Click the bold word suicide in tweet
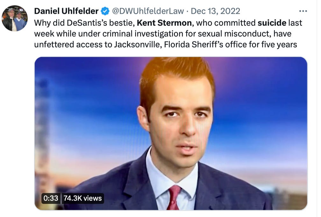Screen dimensions: 321x217 point(272,23)
